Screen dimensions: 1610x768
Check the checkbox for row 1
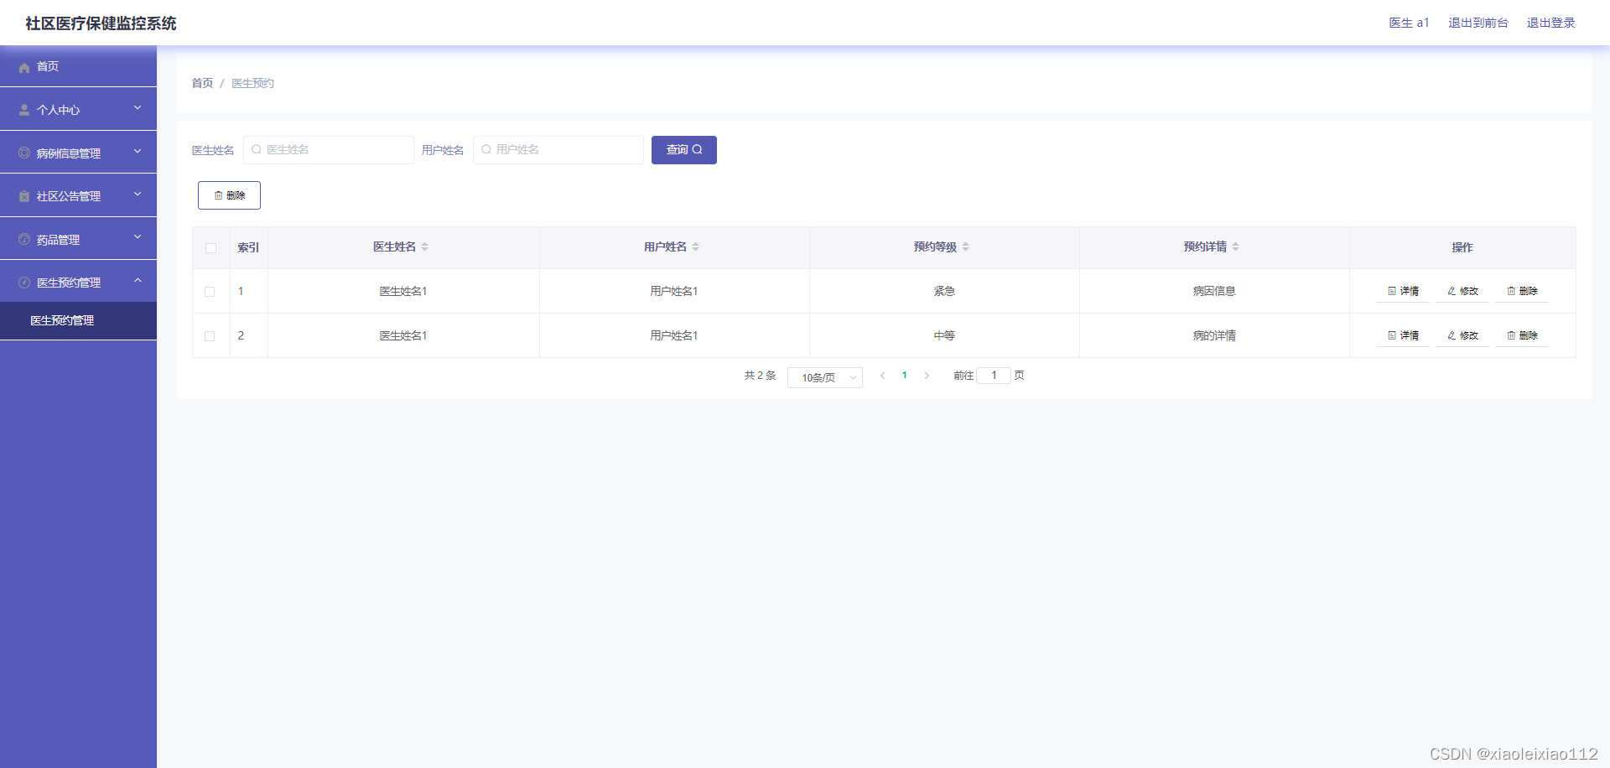click(210, 292)
